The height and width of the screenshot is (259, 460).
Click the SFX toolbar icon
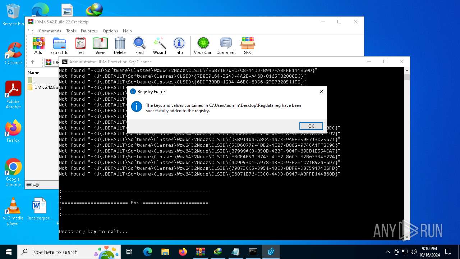tap(248, 46)
